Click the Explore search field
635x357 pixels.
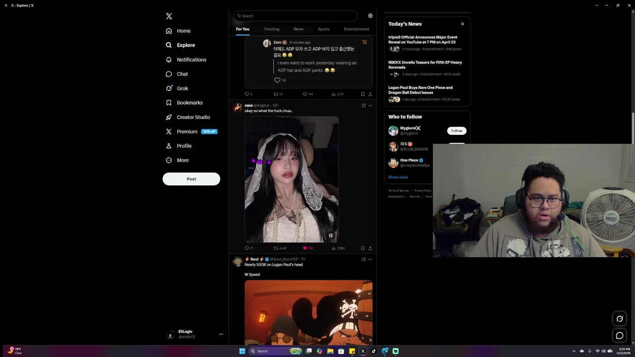296,16
